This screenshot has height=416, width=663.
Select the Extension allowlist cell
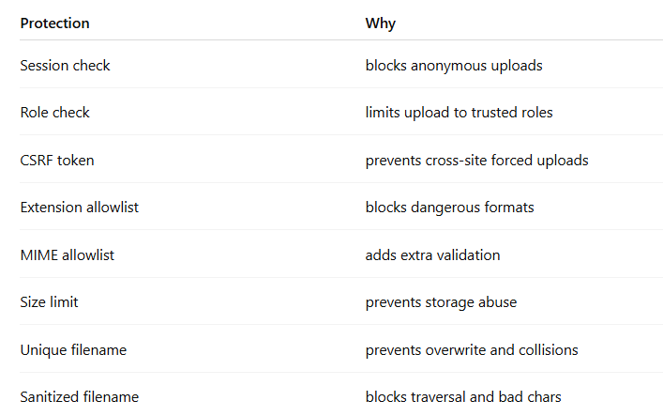[x=79, y=208]
